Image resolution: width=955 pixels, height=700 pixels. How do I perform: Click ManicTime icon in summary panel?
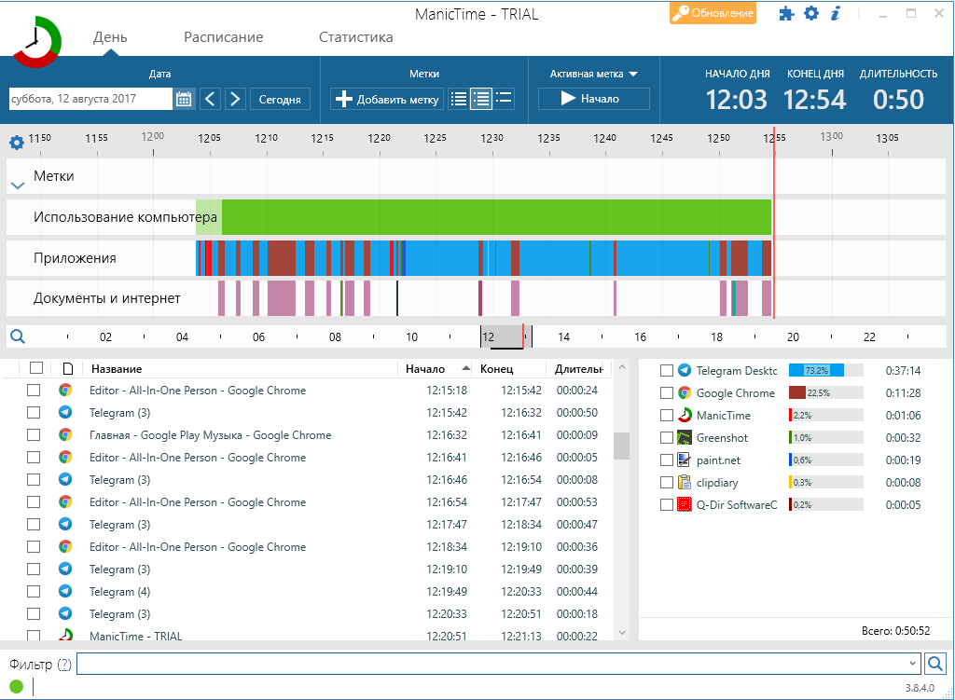tap(685, 415)
